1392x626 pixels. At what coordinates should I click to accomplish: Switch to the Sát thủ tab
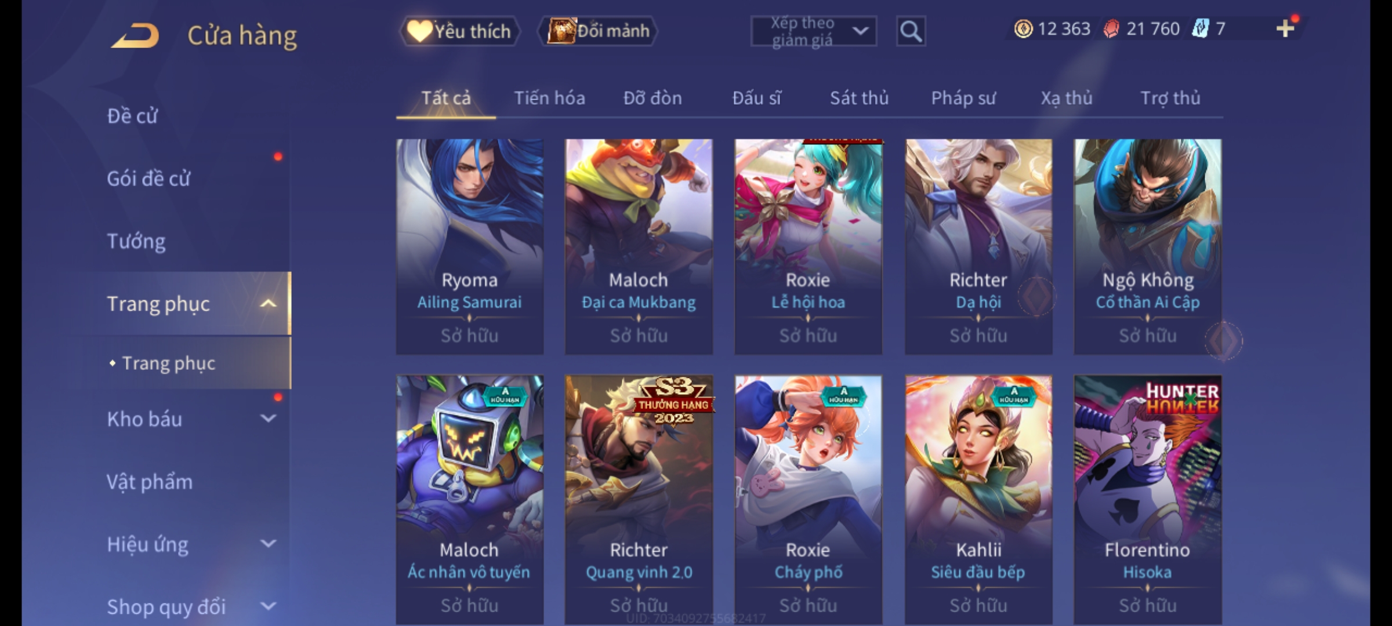coord(859,98)
